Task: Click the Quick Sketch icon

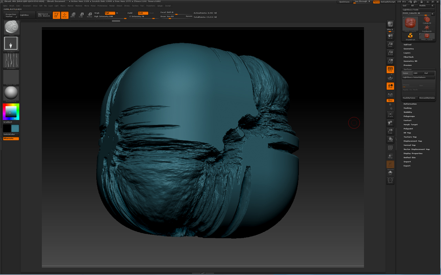Action: [x=44, y=15]
